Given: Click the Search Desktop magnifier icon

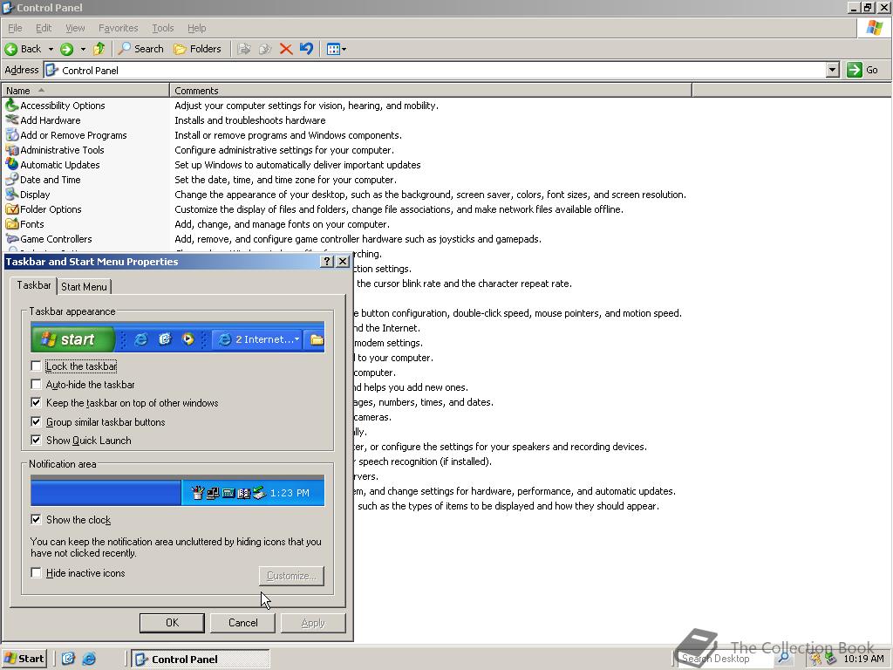Looking at the screenshot, I should point(784,659).
